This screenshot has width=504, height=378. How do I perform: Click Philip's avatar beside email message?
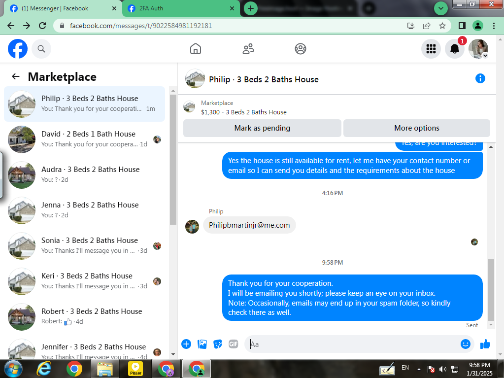(x=192, y=227)
